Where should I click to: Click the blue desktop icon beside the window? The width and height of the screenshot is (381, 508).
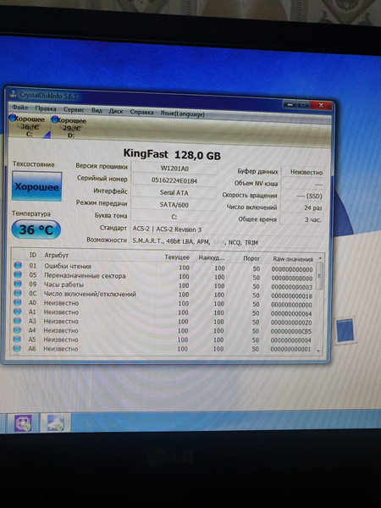(x=345, y=330)
